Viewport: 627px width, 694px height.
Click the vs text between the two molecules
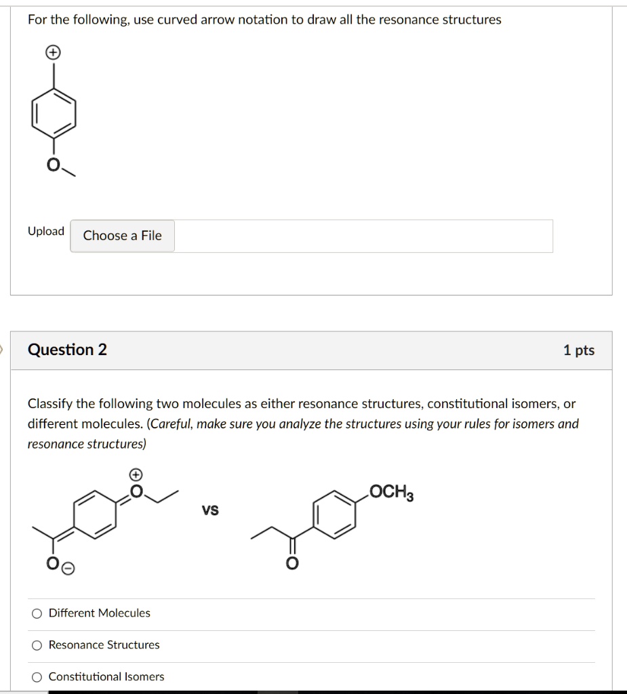[x=210, y=510]
